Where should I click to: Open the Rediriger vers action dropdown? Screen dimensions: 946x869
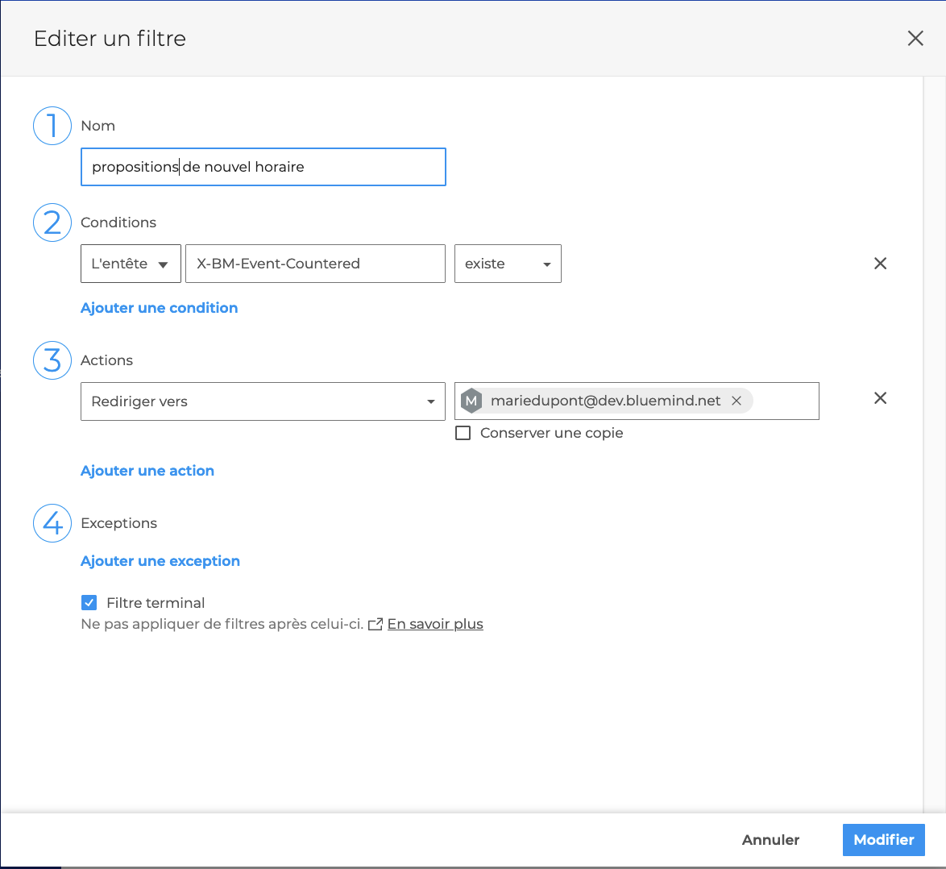click(x=263, y=401)
